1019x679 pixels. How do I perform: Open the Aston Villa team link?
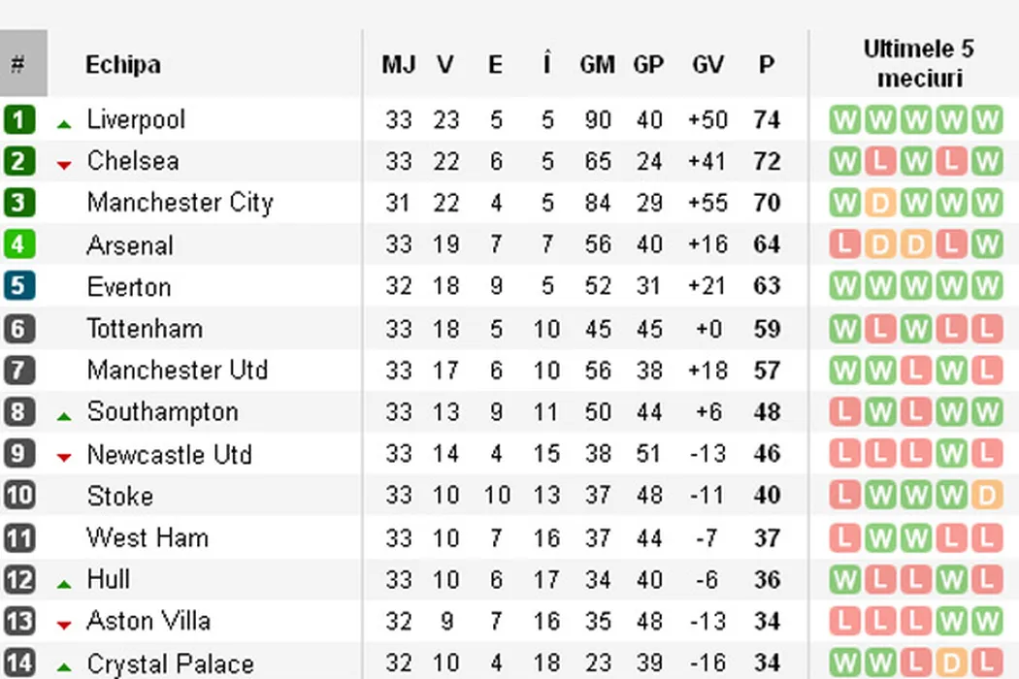[148, 621]
